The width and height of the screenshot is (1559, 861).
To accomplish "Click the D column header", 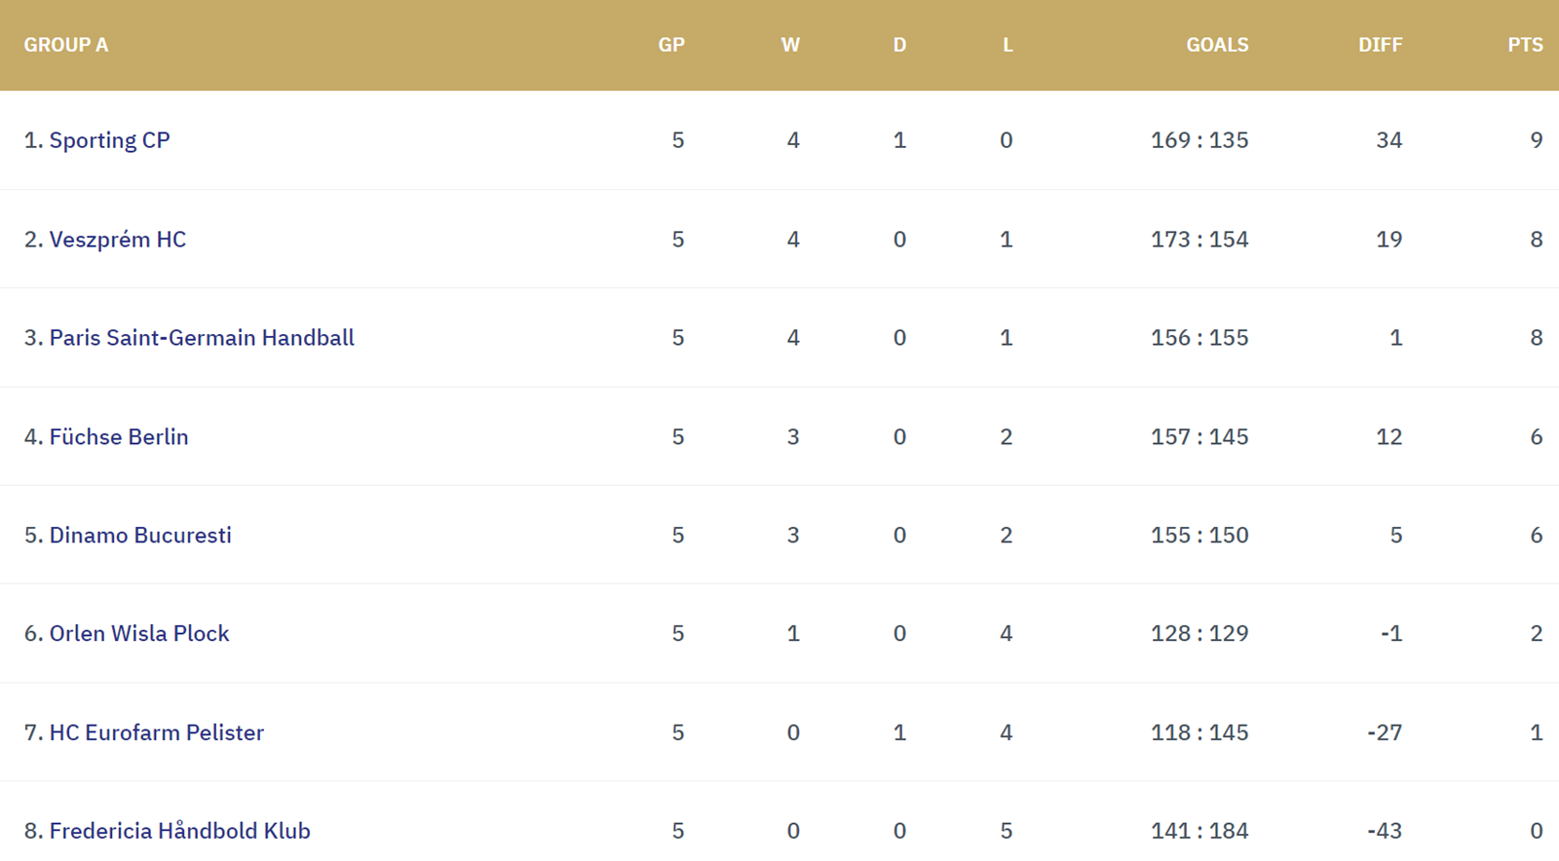I will tap(899, 45).
